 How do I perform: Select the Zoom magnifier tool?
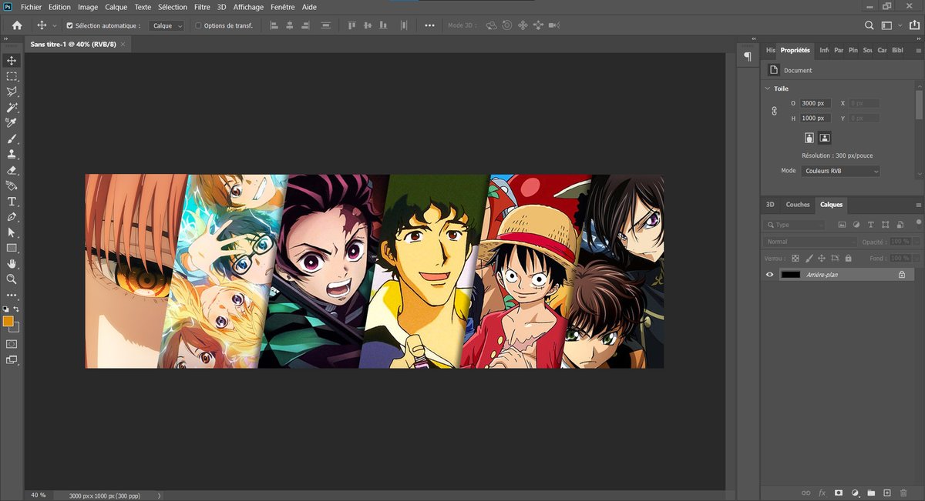12,279
